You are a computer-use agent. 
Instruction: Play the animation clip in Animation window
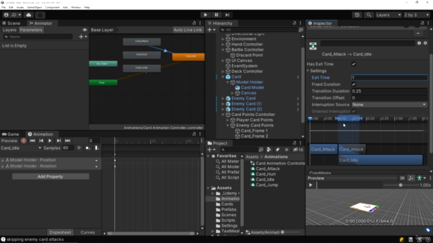click(49, 141)
